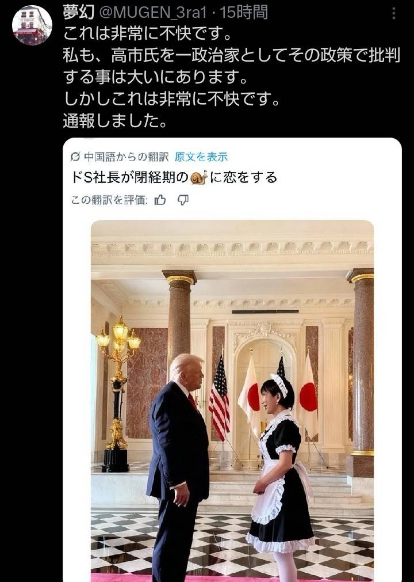Image resolution: width=414 pixels, height=582 pixels.
Task: Rate the translation with thumbs down
Action: click(183, 200)
